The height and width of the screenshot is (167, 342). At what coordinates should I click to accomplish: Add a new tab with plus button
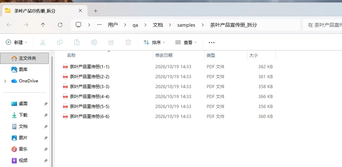pos(95,11)
